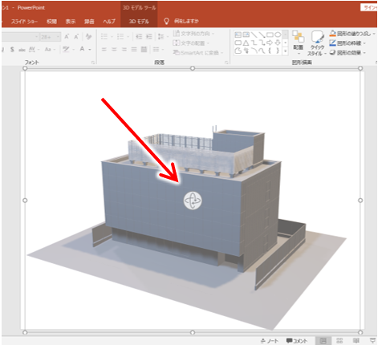The height and width of the screenshot is (345, 382).
Task: Toggle the ノート notes pane
Action: click(x=270, y=341)
